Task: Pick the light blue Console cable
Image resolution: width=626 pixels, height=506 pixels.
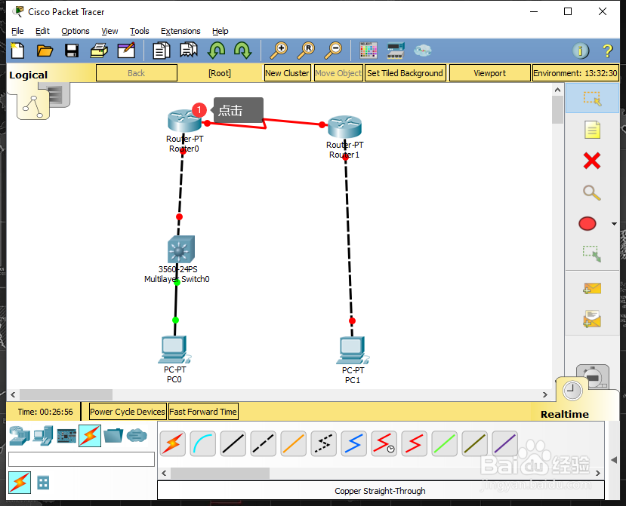Action: point(203,443)
